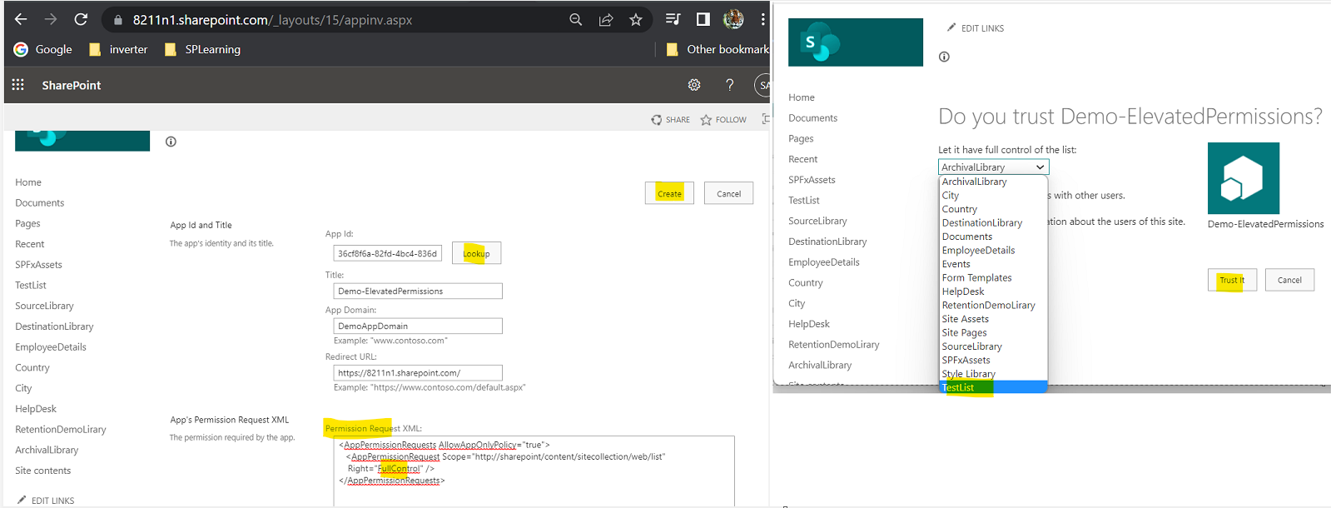Viewport: 1331px width, 508px height.
Task: Open Home in the left window navigation
Action: point(28,182)
